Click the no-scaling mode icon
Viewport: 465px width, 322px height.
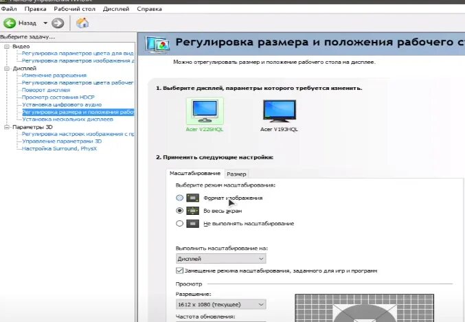192,224
